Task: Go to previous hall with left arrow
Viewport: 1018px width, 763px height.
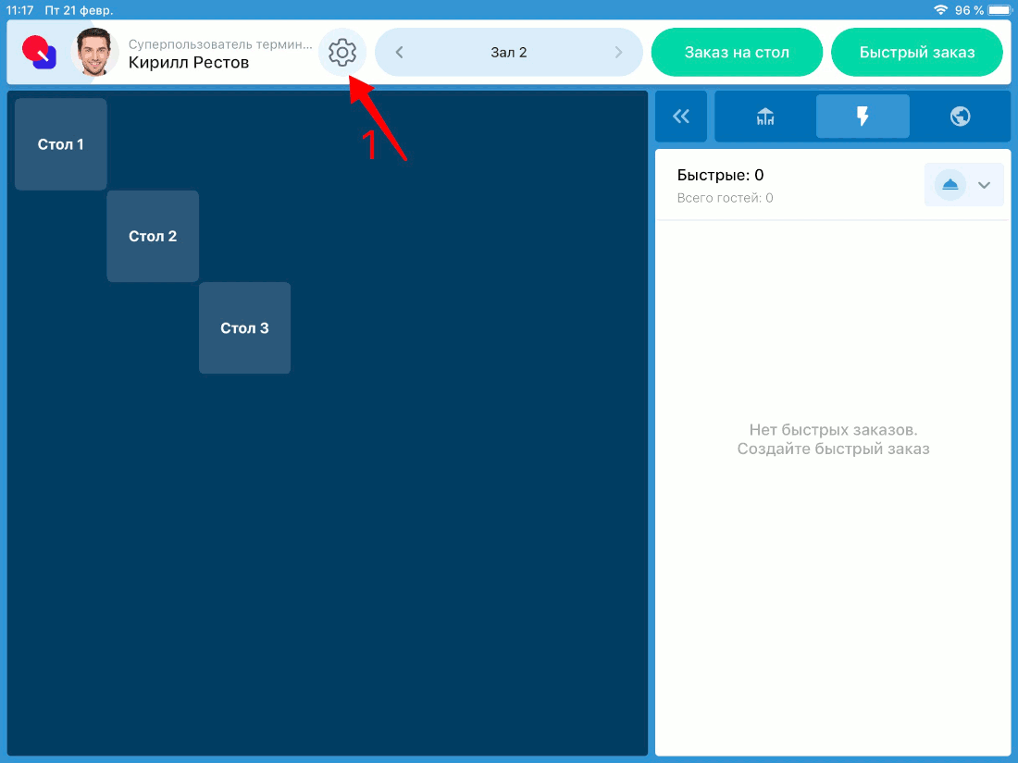Action: (399, 52)
